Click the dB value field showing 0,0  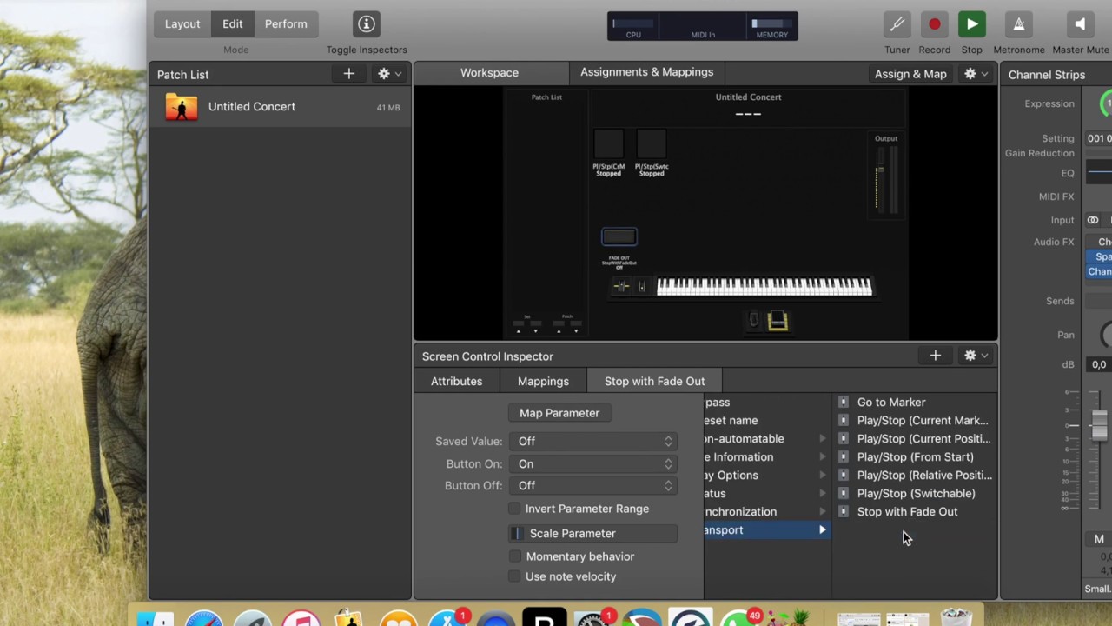click(1099, 364)
